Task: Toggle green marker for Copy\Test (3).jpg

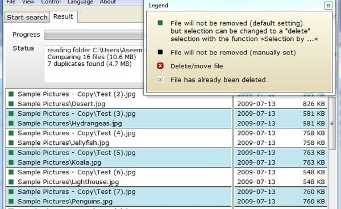Action: [11, 114]
